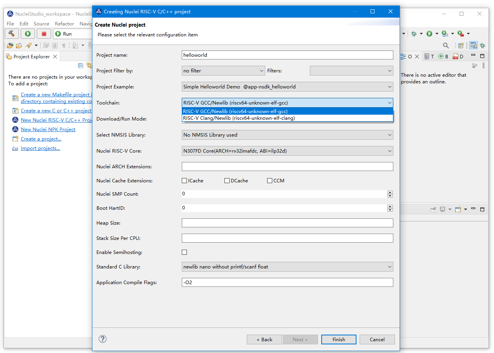This screenshot has height=353, width=494.
Task: Switch to the C/C++ perspective icon
Action: tap(474, 45)
